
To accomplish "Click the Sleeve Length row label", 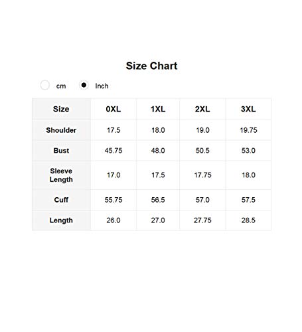I will point(61,175).
